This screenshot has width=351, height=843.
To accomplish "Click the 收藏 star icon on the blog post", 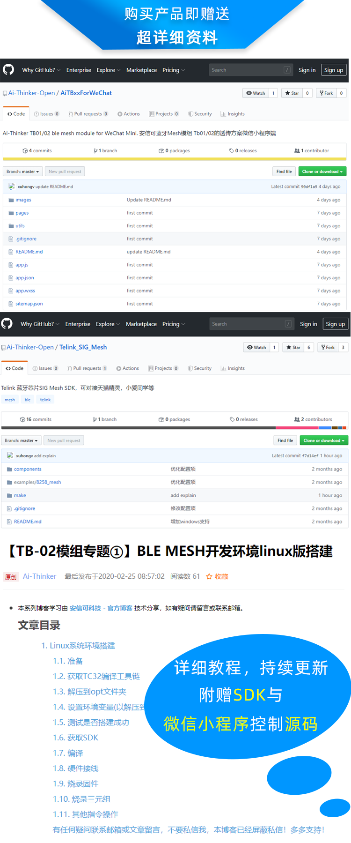I will point(209,576).
